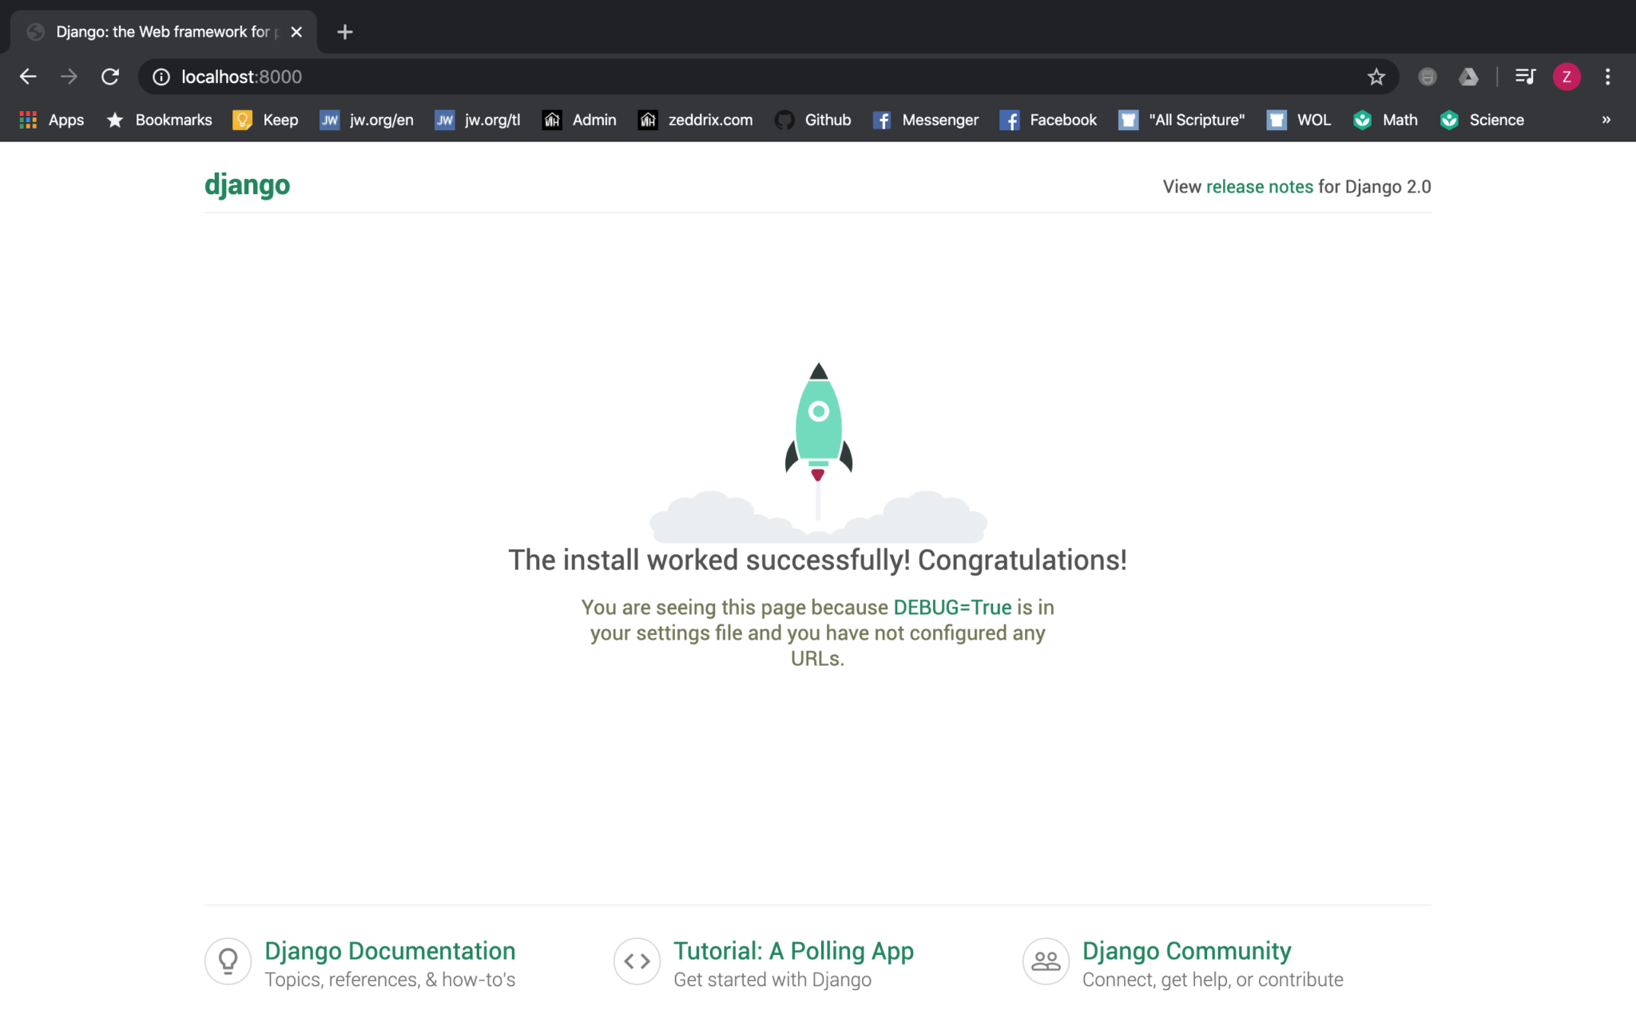The image size is (1636, 1022).
Task: Click the code brackets tutorial icon
Action: pos(637,961)
